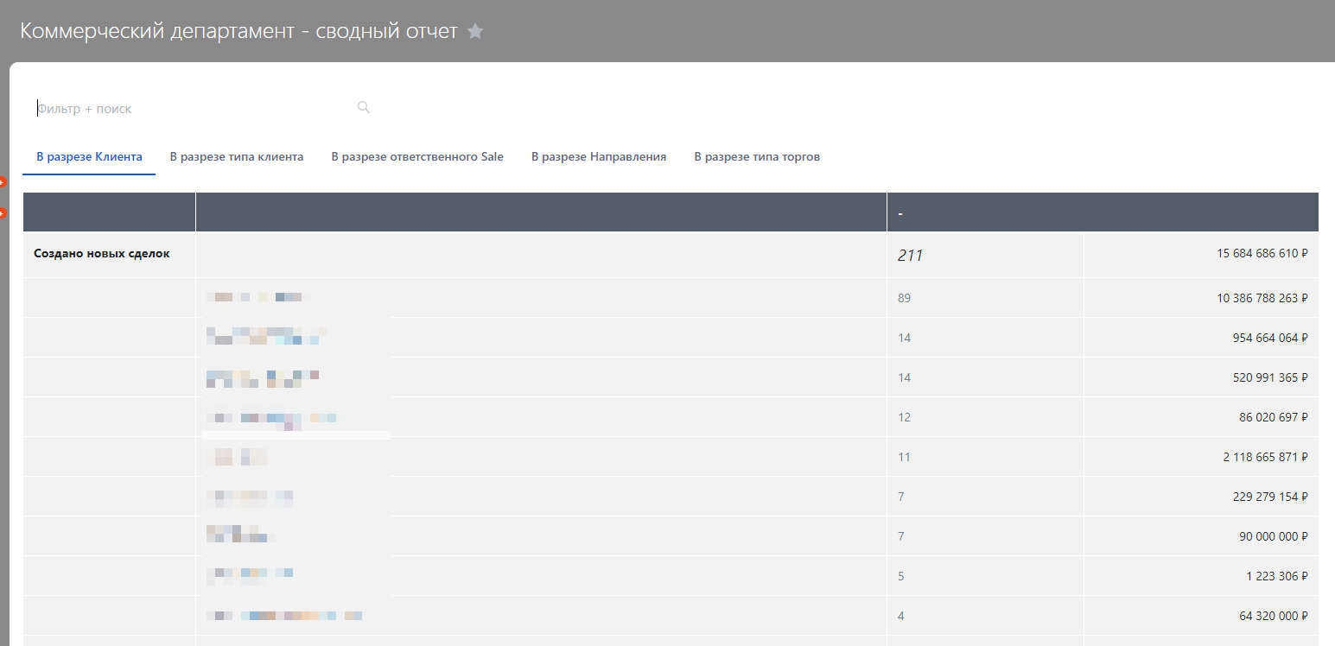1335x646 pixels.
Task: Click the amount 2 118 665 871 ₽
Action: [1266, 457]
